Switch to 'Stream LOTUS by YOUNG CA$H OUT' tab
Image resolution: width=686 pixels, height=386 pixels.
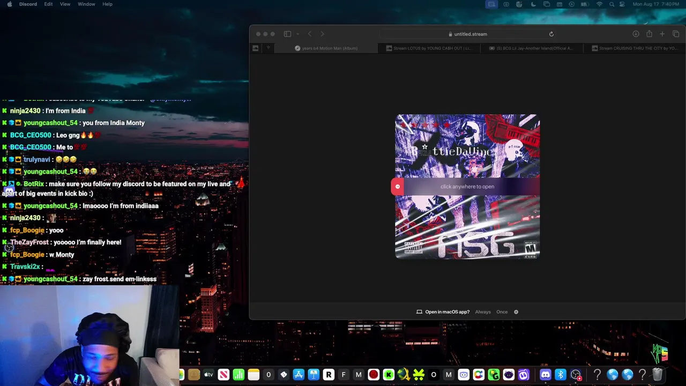point(429,48)
